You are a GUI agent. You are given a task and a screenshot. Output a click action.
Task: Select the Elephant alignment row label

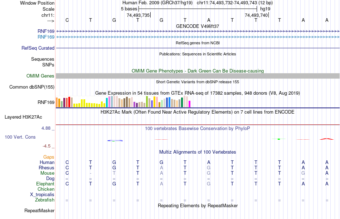coord(45,184)
